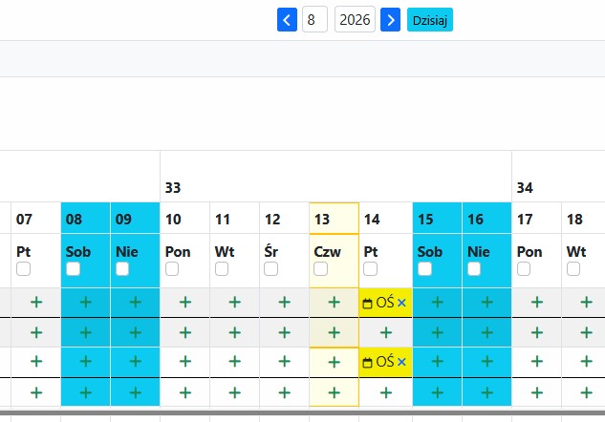Click the Dzisiaj button
Screen dimensions: 605x422
coord(430,20)
